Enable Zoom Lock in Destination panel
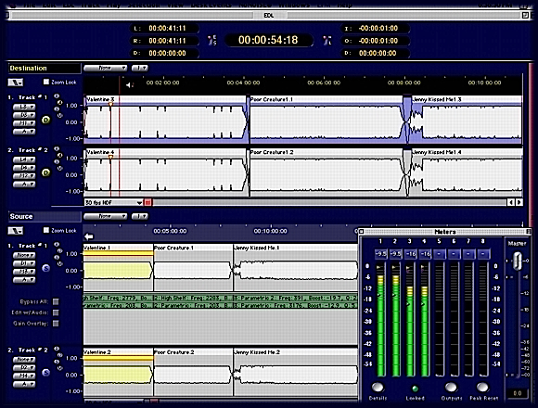538x408 pixels. click(46, 82)
